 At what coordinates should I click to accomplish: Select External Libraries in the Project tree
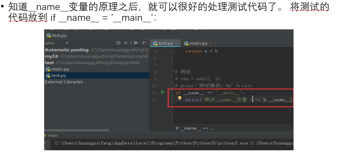tap(64, 82)
